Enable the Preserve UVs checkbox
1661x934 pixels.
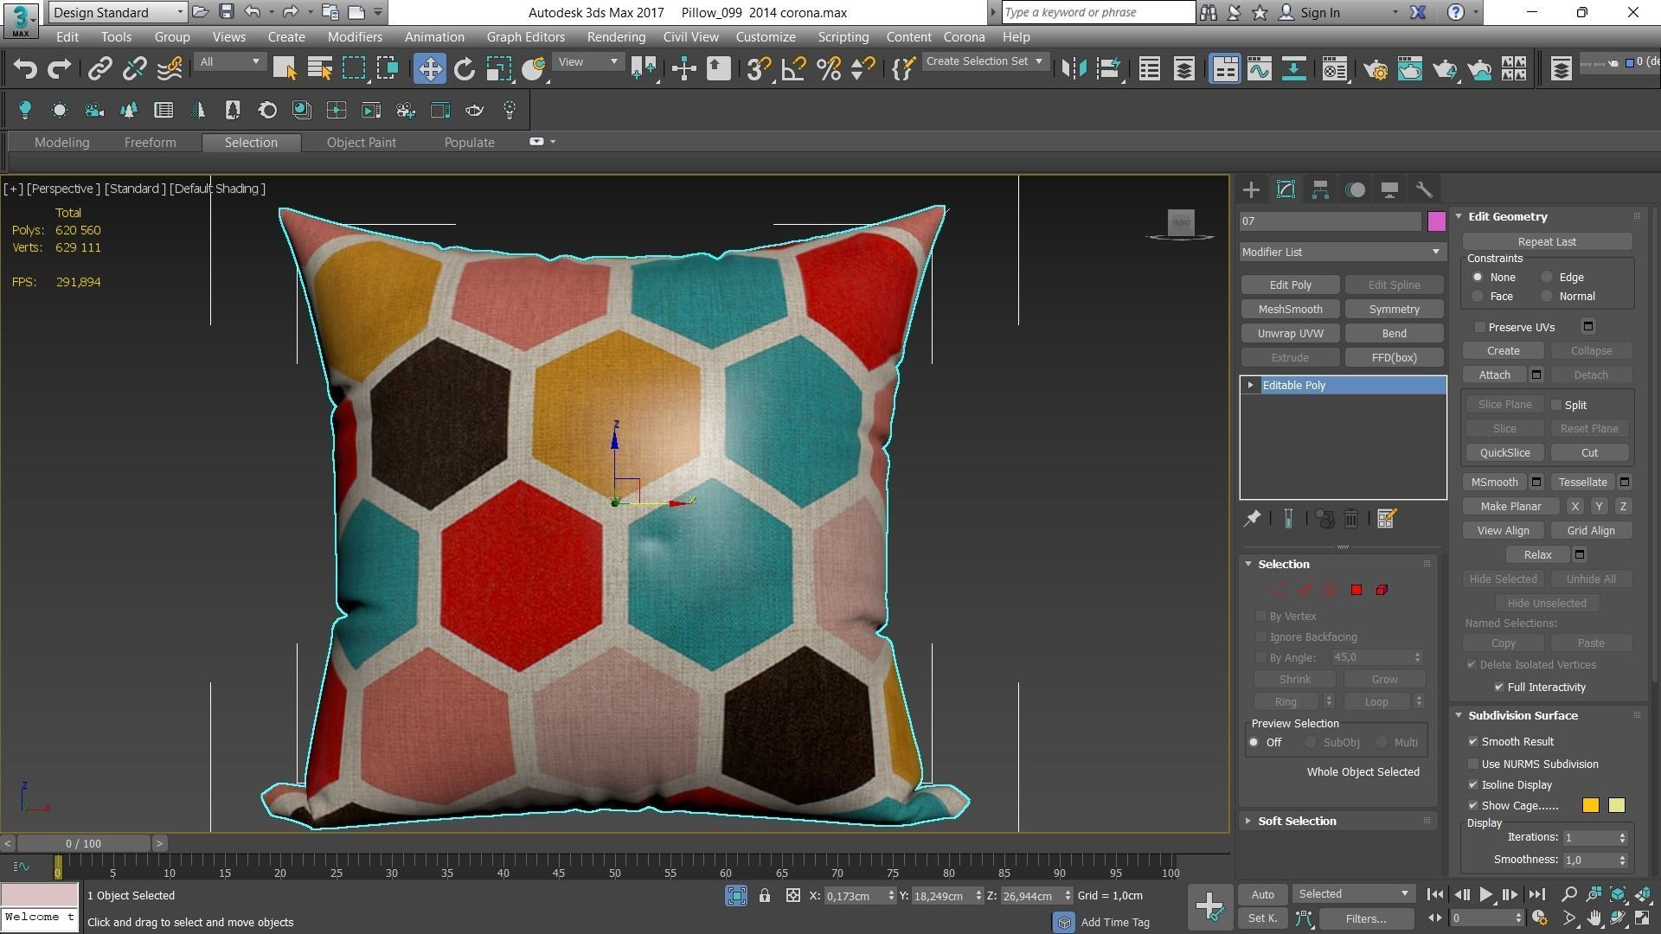(x=1480, y=328)
